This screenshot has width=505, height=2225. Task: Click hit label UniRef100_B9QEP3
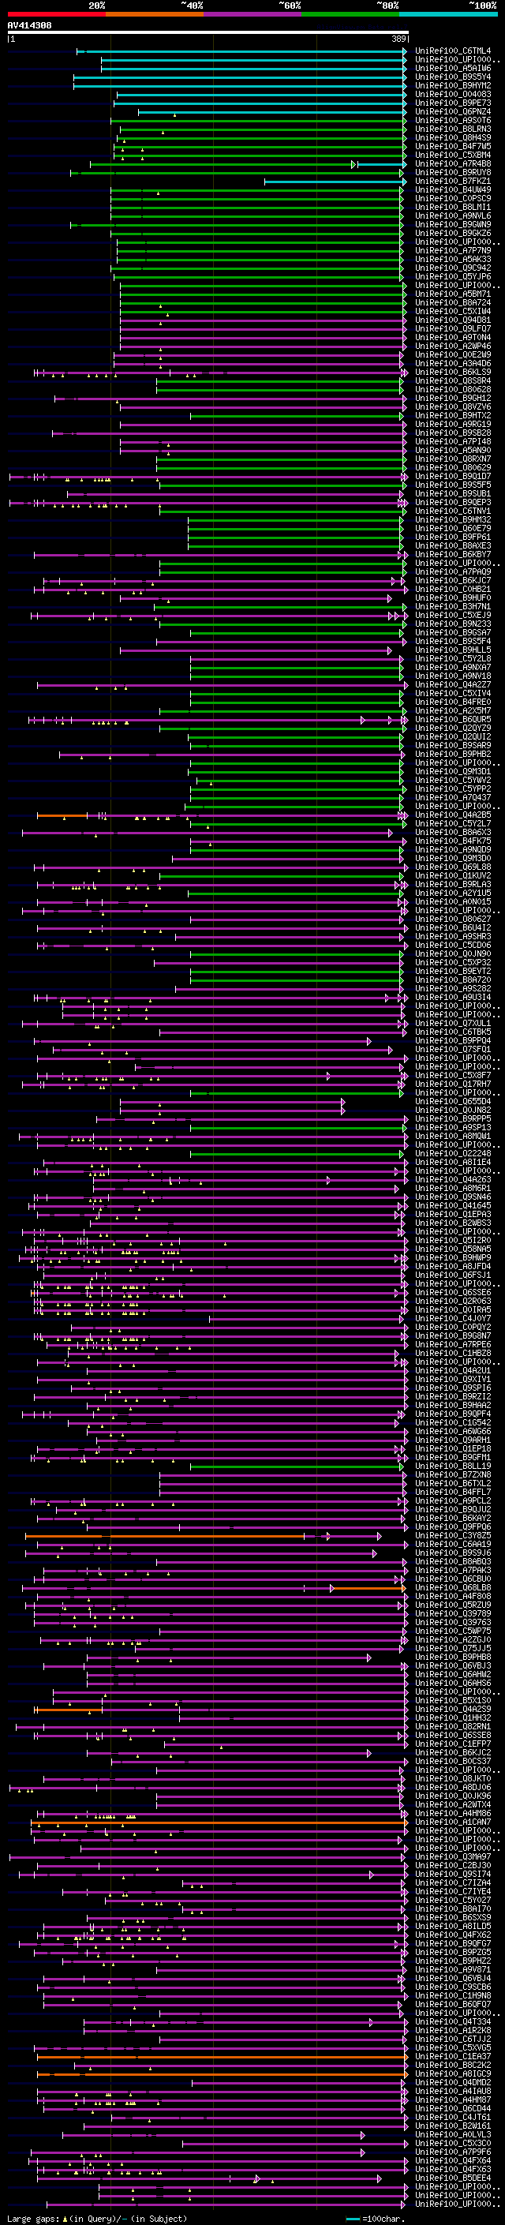tap(452, 502)
